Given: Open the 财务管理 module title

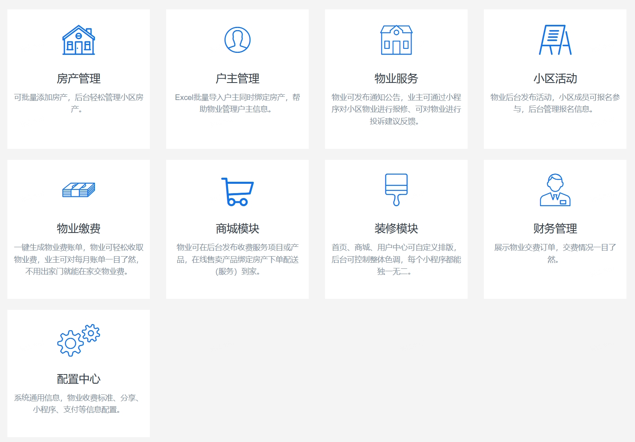Looking at the screenshot, I should pyautogui.click(x=555, y=229).
